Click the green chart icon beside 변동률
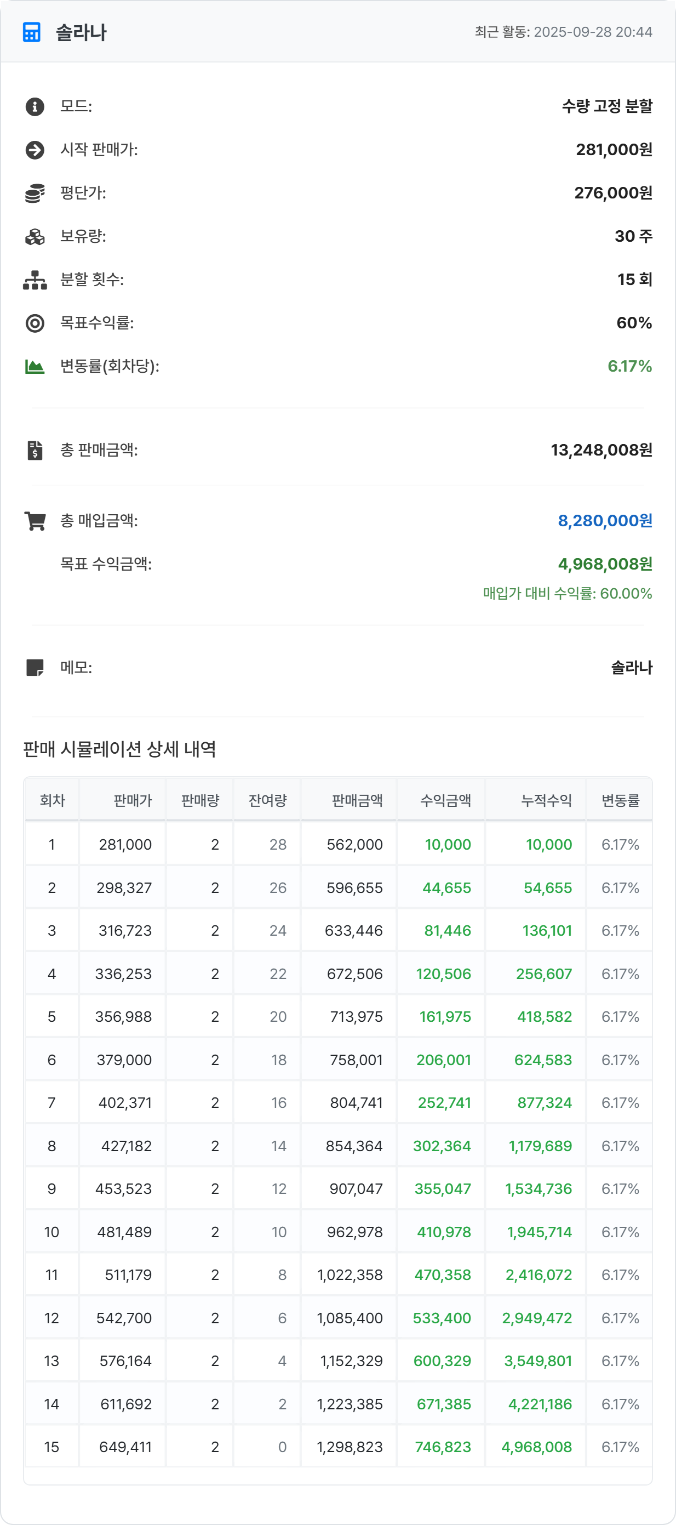 pyautogui.click(x=35, y=367)
